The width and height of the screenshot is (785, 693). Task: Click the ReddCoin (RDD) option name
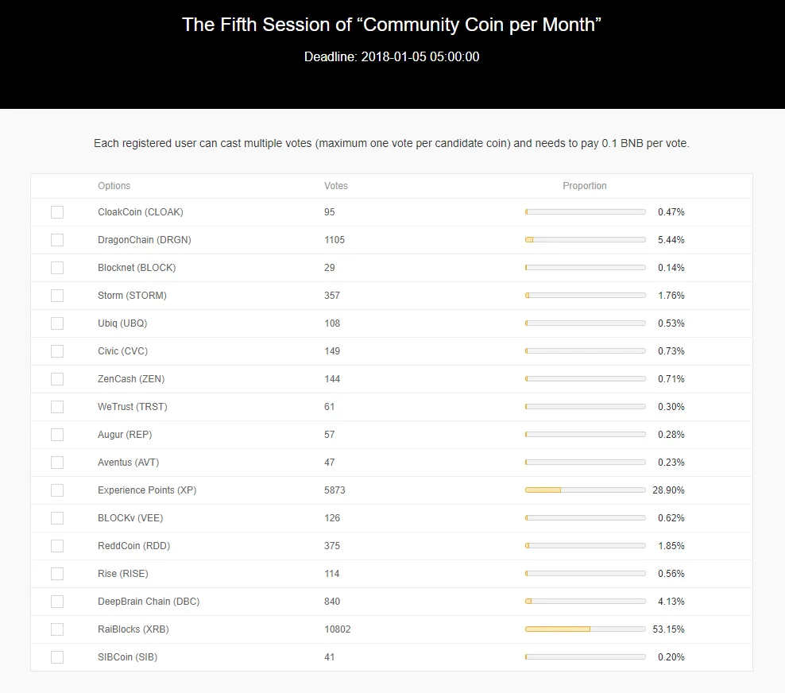pos(133,546)
